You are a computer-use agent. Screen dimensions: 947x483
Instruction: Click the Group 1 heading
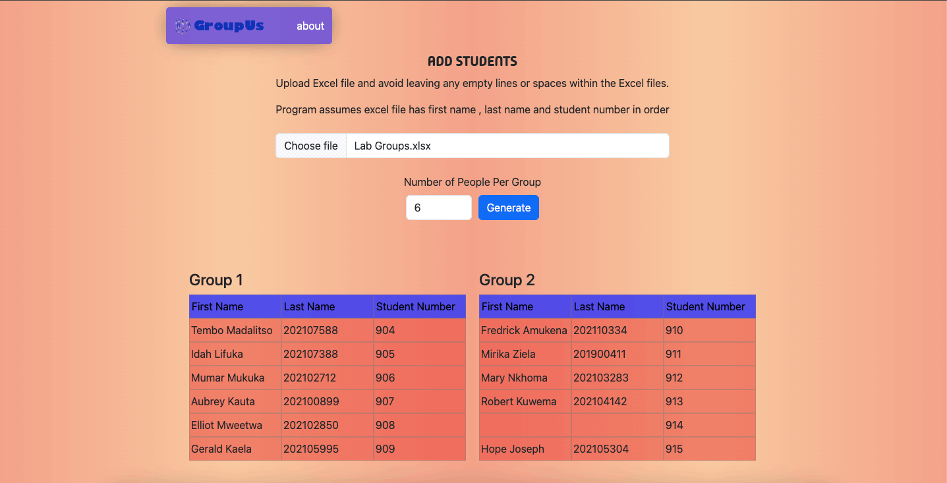point(216,280)
